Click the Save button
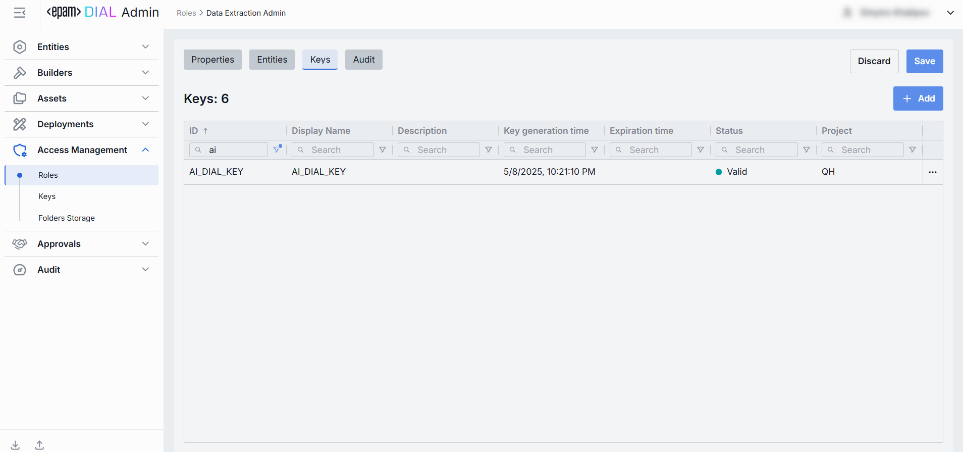Viewport: 963px width, 452px height. [924, 61]
